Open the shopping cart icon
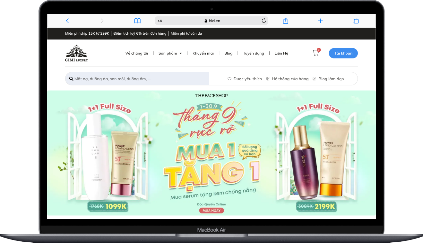Screen dimensions: 423x243 coord(315,53)
